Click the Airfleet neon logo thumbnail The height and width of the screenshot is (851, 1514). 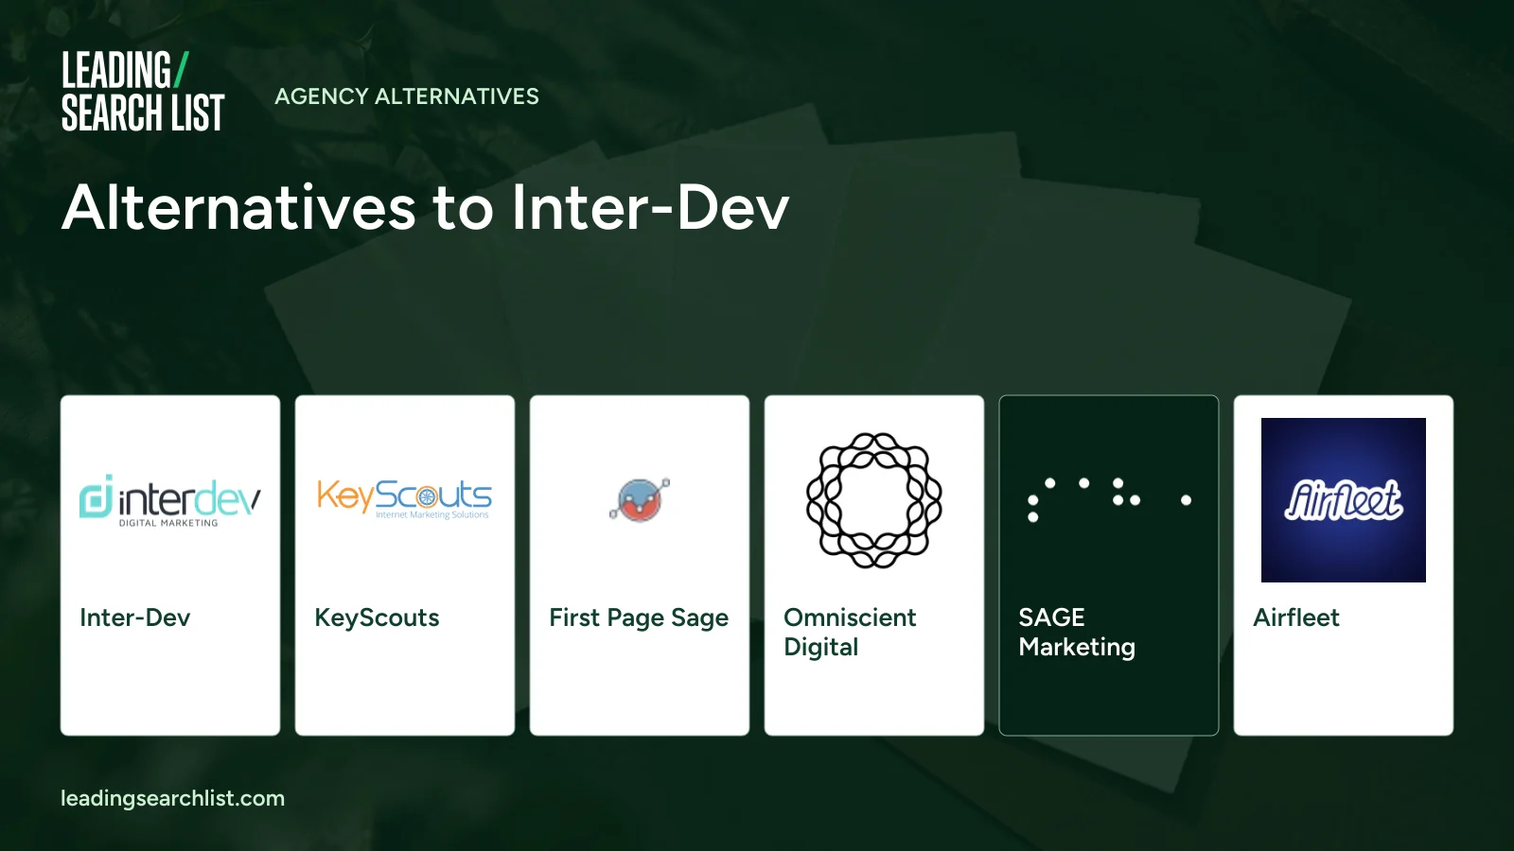tap(1344, 500)
